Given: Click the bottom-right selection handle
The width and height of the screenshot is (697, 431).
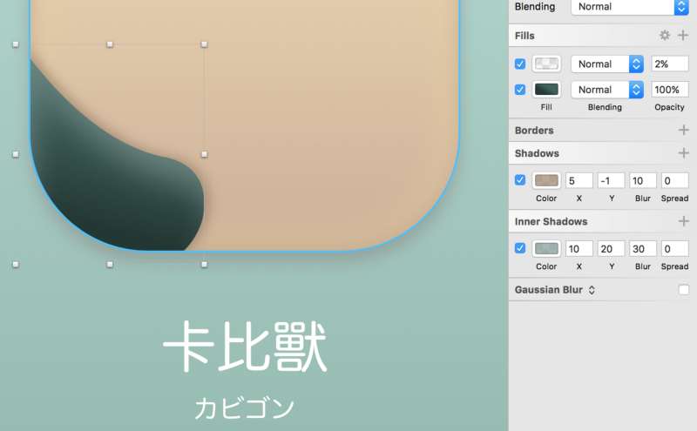Looking at the screenshot, I should [204, 265].
